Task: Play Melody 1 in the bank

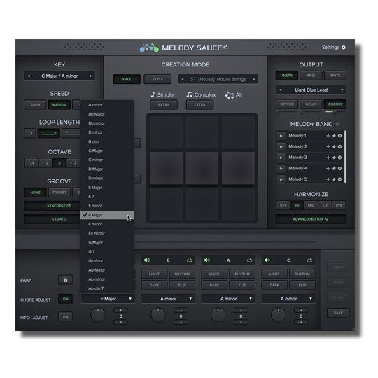Action: point(281,136)
